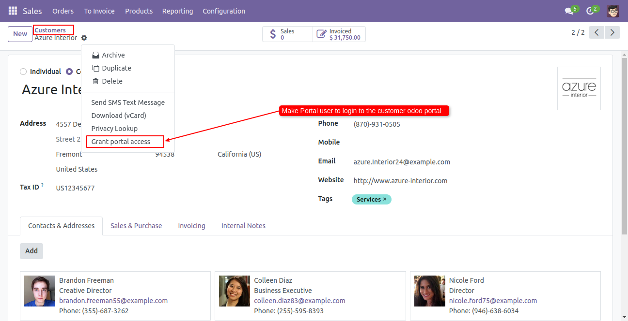Open the Orders menu
This screenshot has width=628, height=321.
tap(63, 11)
